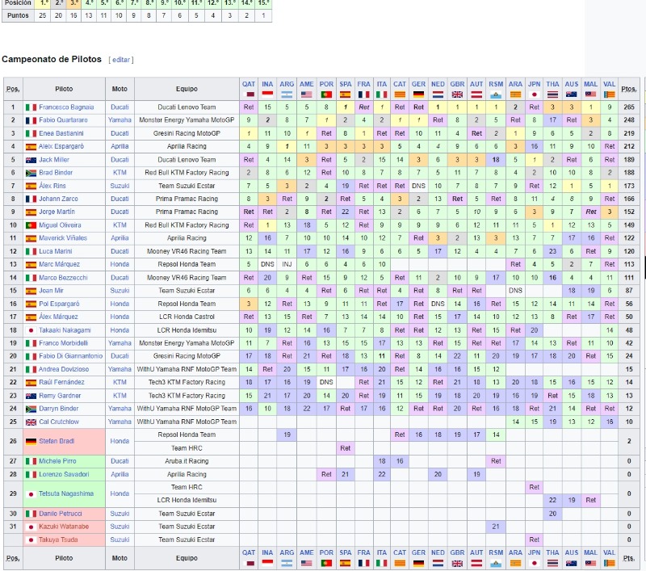646x571 pixels.
Task: Open Francesco Bagnaia's rider page
Action: pyautogui.click(x=66, y=107)
